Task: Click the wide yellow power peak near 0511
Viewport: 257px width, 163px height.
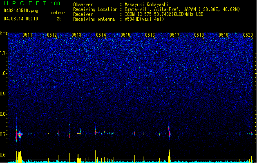Action: (x=20, y=157)
